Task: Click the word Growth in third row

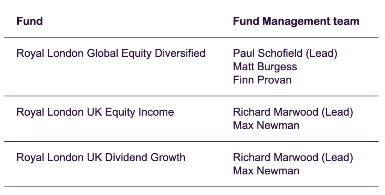Action: click(x=168, y=158)
